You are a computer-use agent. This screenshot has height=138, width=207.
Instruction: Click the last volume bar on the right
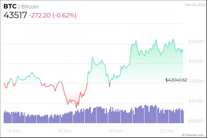coord(183,117)
